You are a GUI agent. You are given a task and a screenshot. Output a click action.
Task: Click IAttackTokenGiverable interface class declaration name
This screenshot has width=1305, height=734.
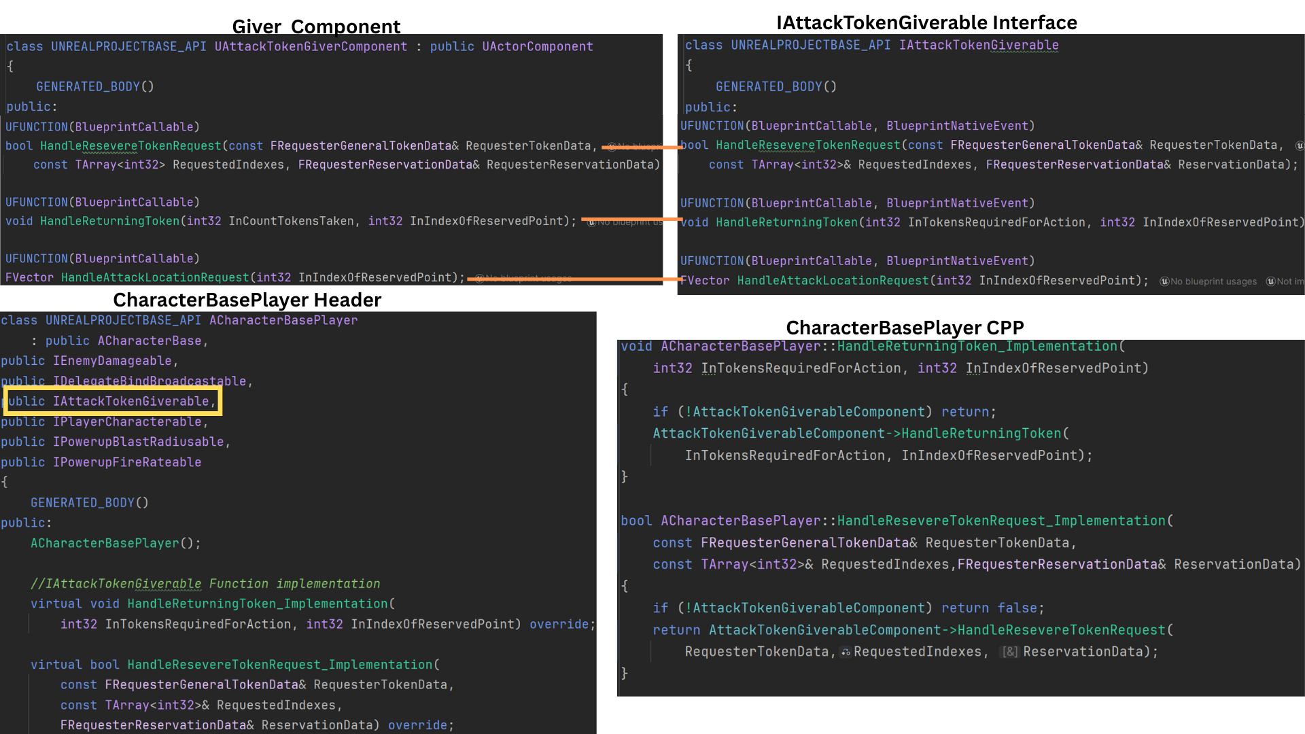point(978,46)
